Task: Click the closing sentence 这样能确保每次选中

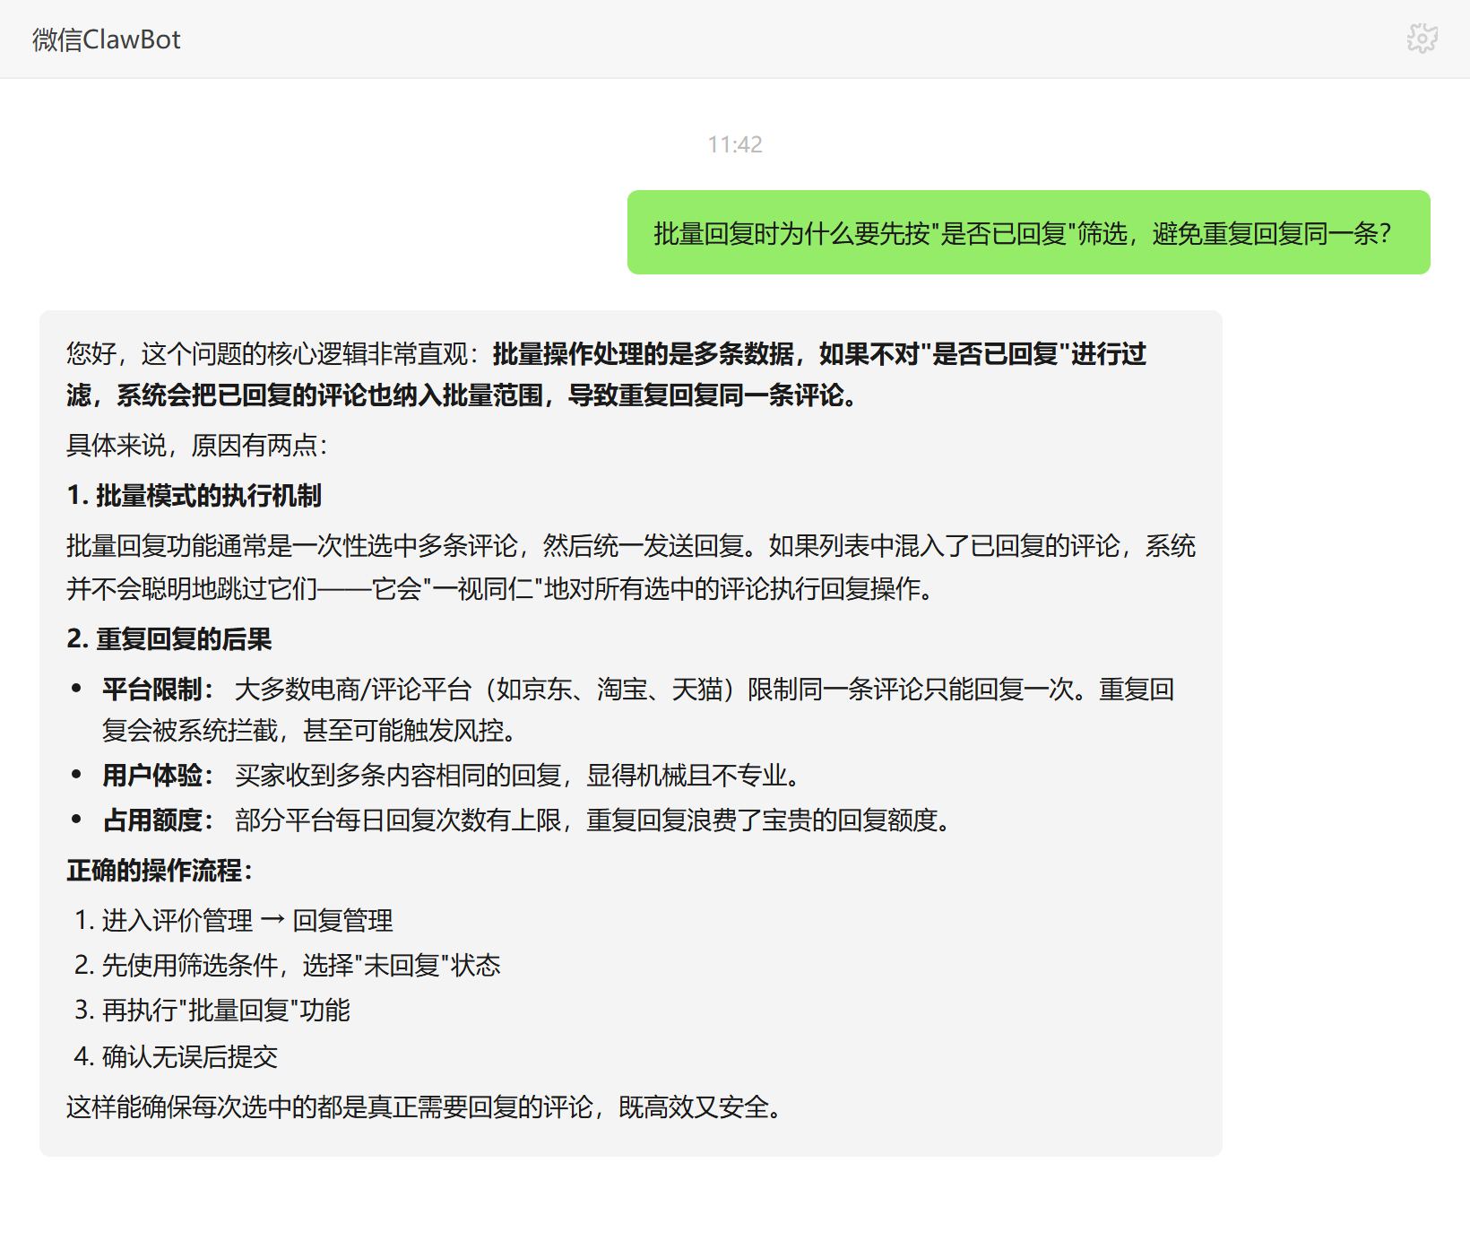Action: 425,1106
